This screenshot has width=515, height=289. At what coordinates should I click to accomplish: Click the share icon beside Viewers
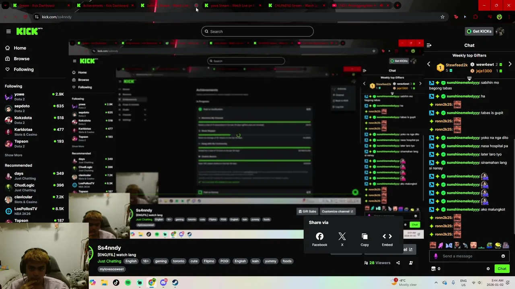tap(398, 263)
